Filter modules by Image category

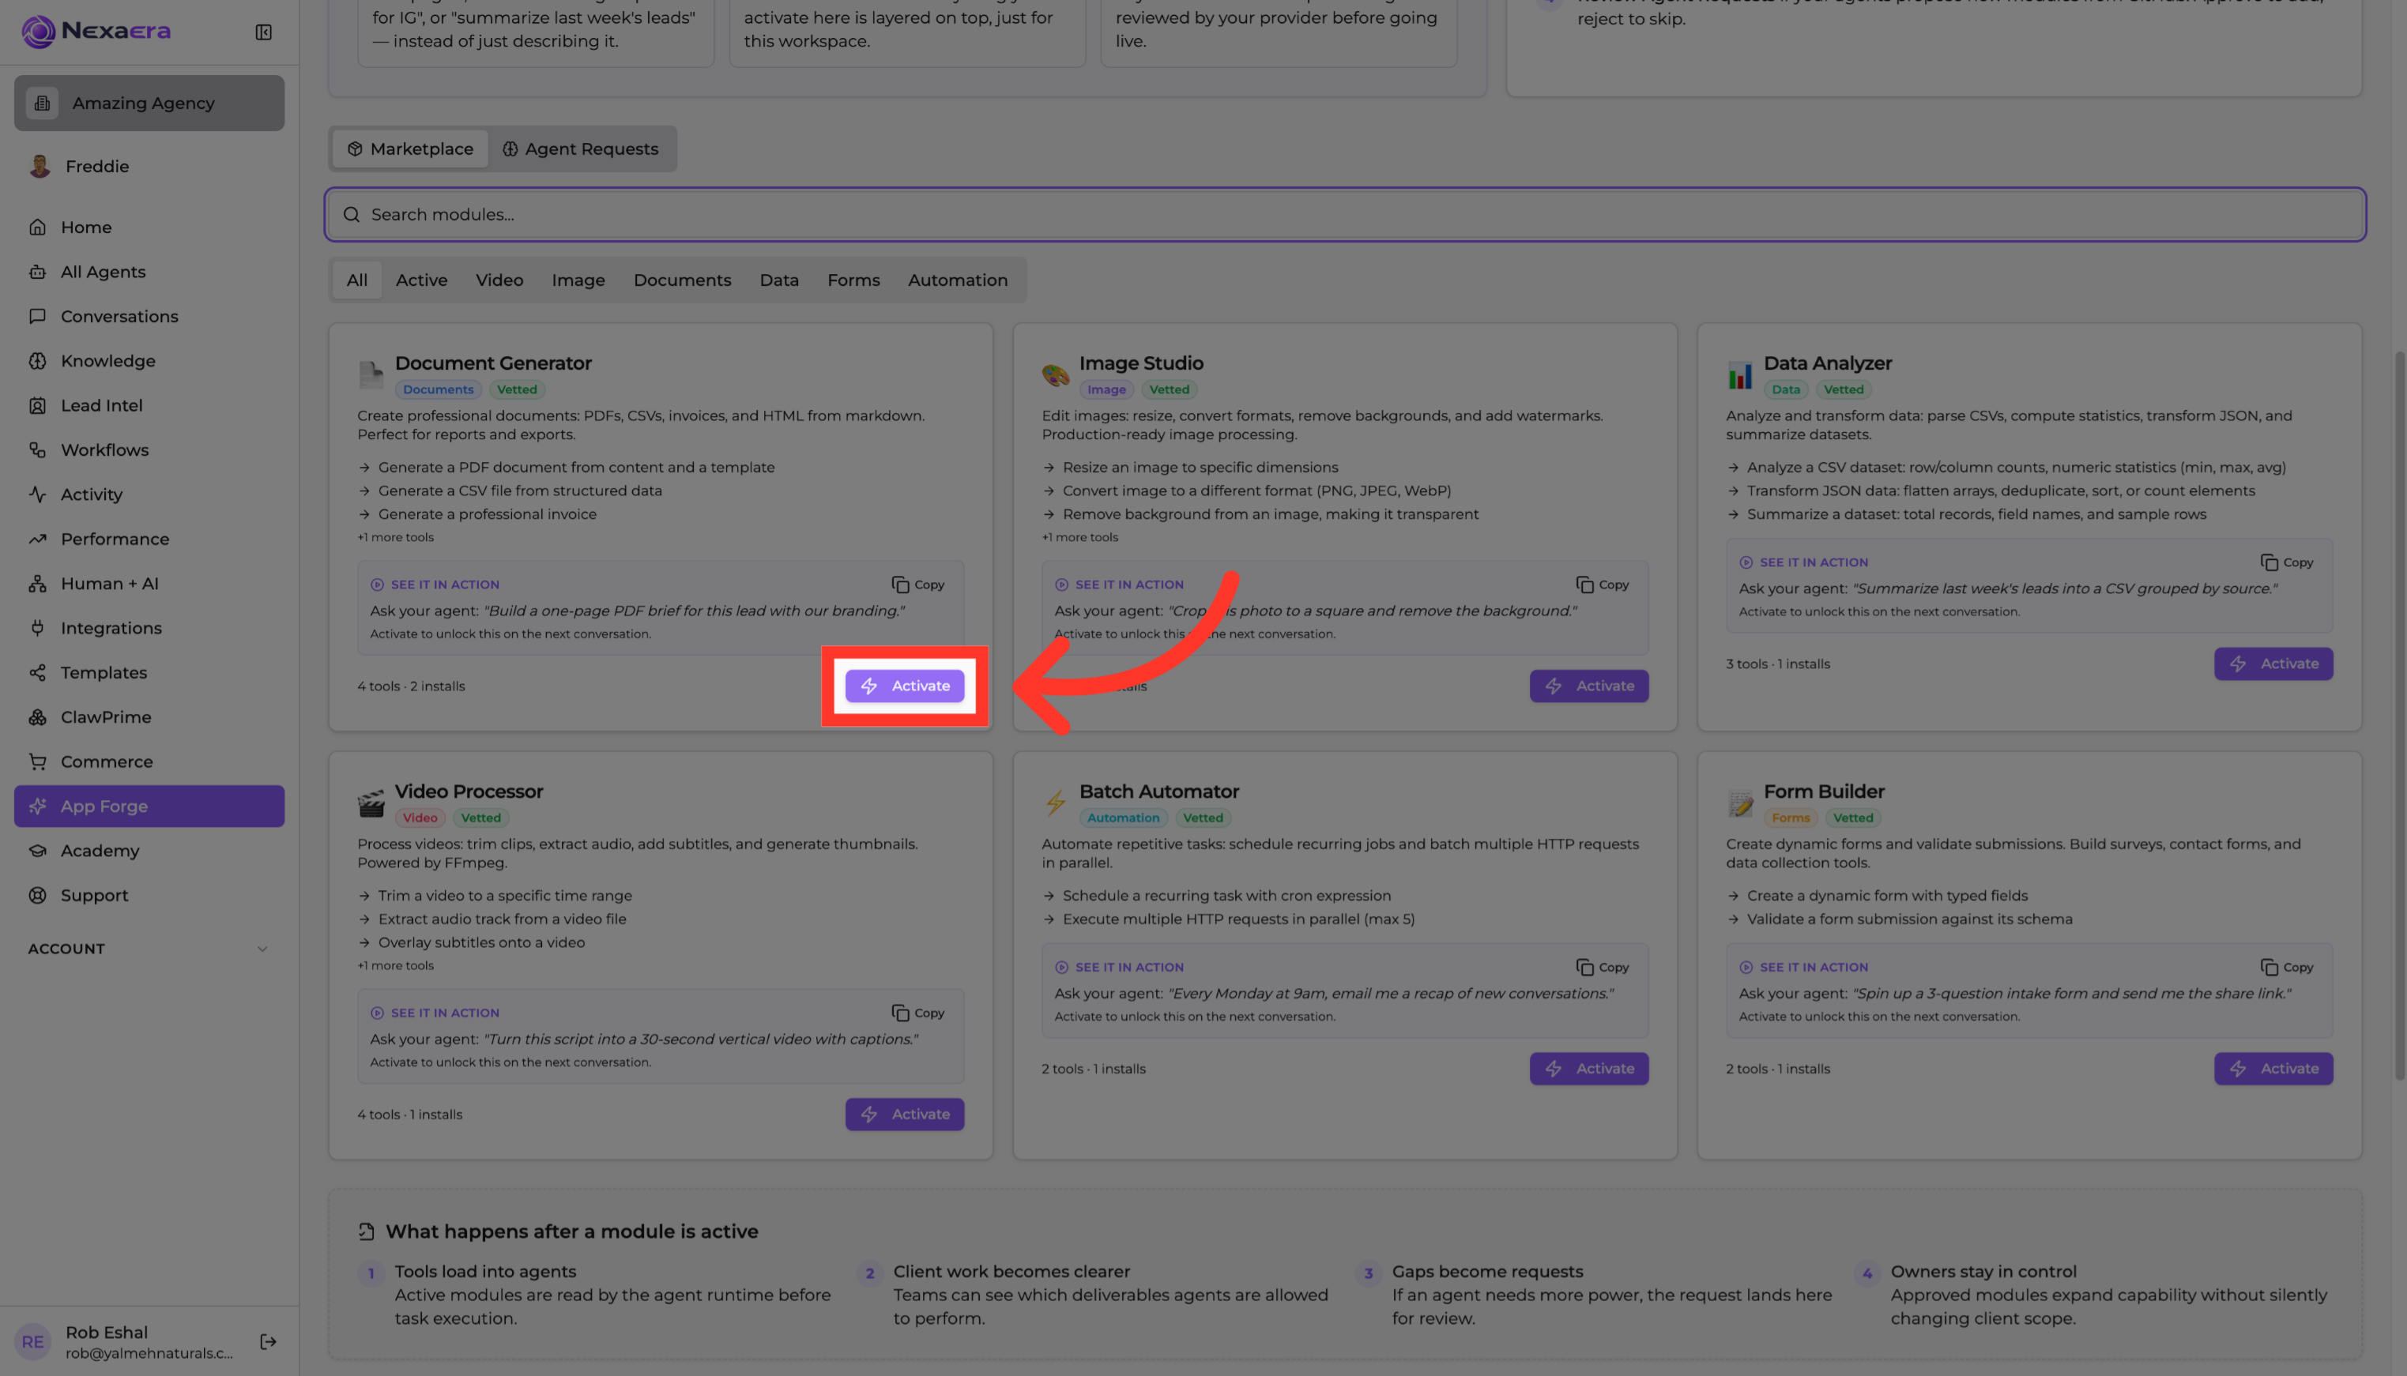click(x=578, y=280)
